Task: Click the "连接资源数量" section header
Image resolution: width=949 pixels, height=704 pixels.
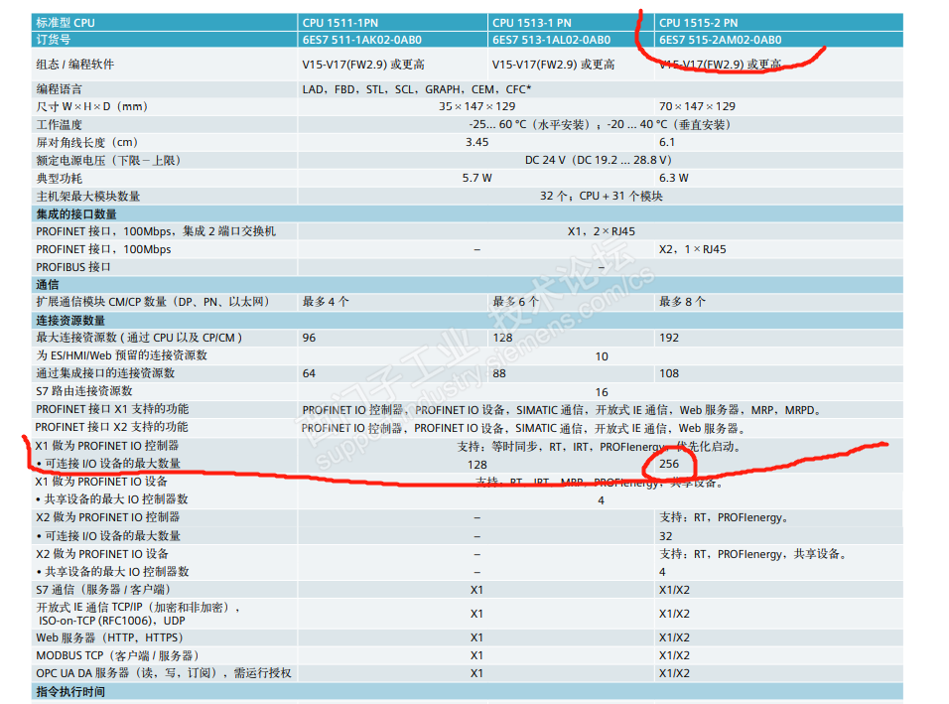Action: coord(70,321)
